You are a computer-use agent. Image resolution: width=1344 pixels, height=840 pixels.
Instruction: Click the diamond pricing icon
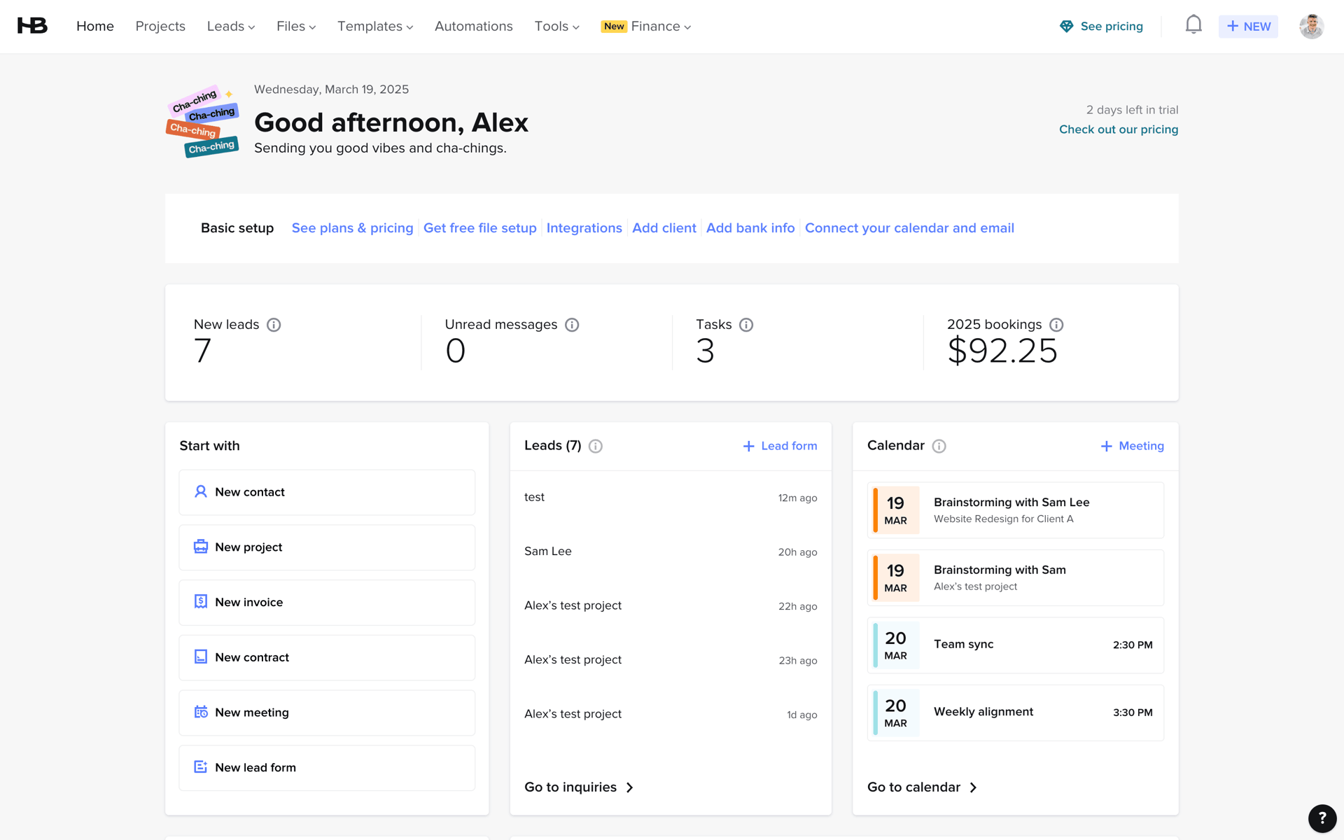1066,26
